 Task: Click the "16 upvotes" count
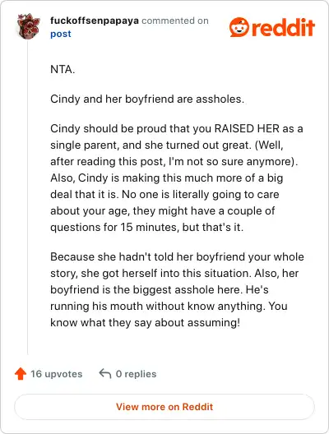[57, 374]
